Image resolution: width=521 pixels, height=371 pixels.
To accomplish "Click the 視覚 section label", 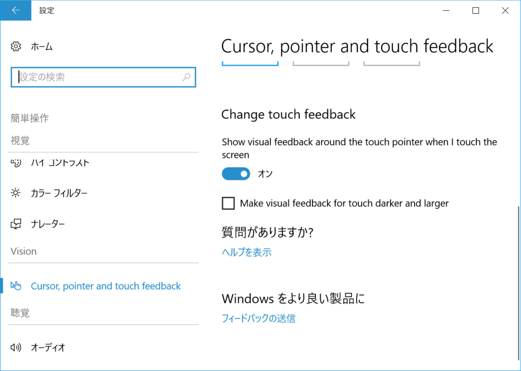I will [20, 140].
